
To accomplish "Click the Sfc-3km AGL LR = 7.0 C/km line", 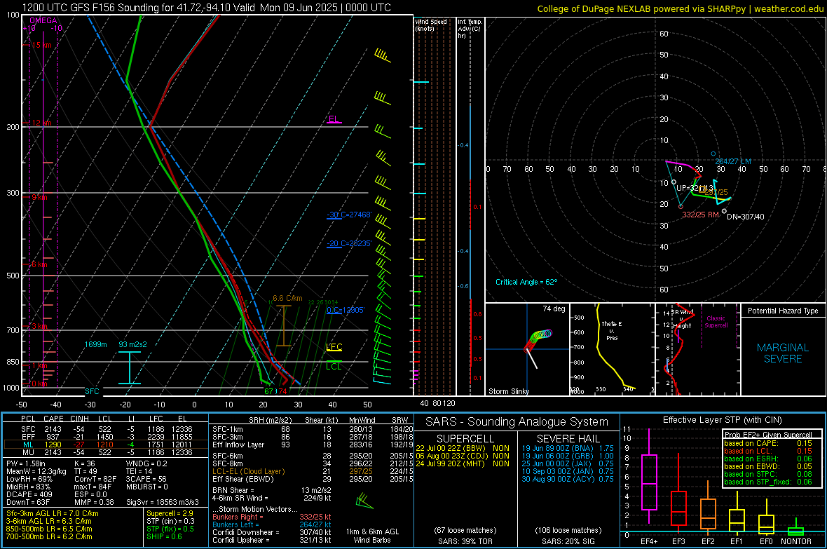I will (x=53, y=514).
